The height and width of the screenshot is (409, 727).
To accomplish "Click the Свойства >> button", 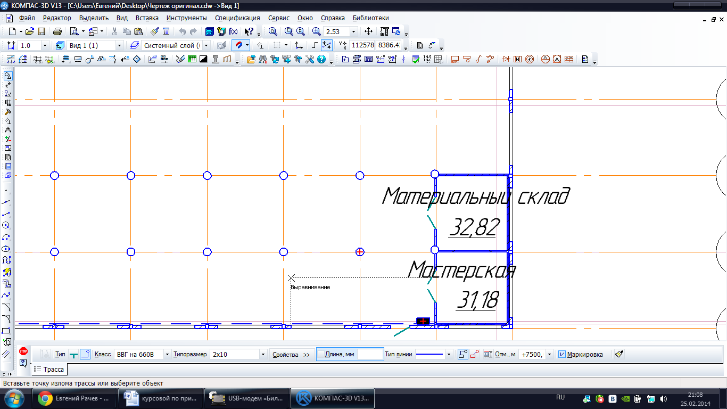I will click(x=291, y=354).
